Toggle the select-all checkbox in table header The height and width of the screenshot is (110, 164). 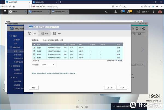(34, 44)
